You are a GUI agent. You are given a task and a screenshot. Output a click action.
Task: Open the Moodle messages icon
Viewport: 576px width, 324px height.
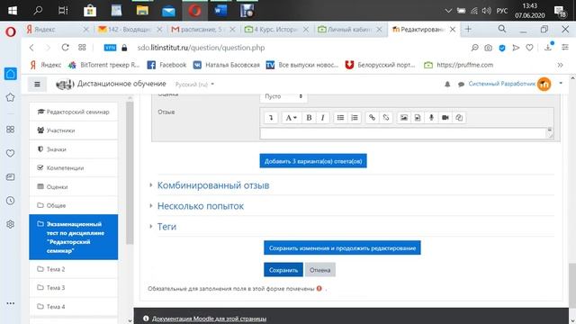coord(461,84)
